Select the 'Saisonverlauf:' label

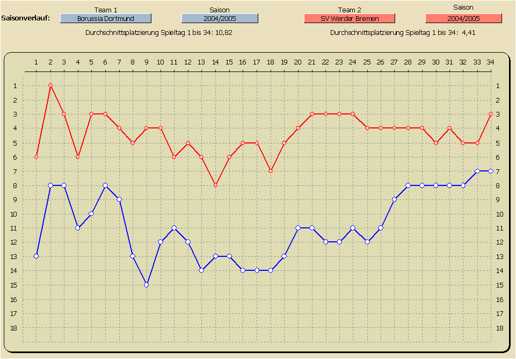[26, 18]
